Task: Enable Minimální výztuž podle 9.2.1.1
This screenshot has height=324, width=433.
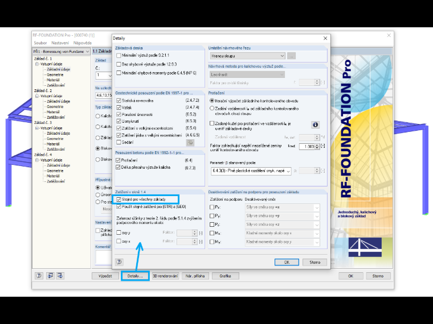Action: 119,55
